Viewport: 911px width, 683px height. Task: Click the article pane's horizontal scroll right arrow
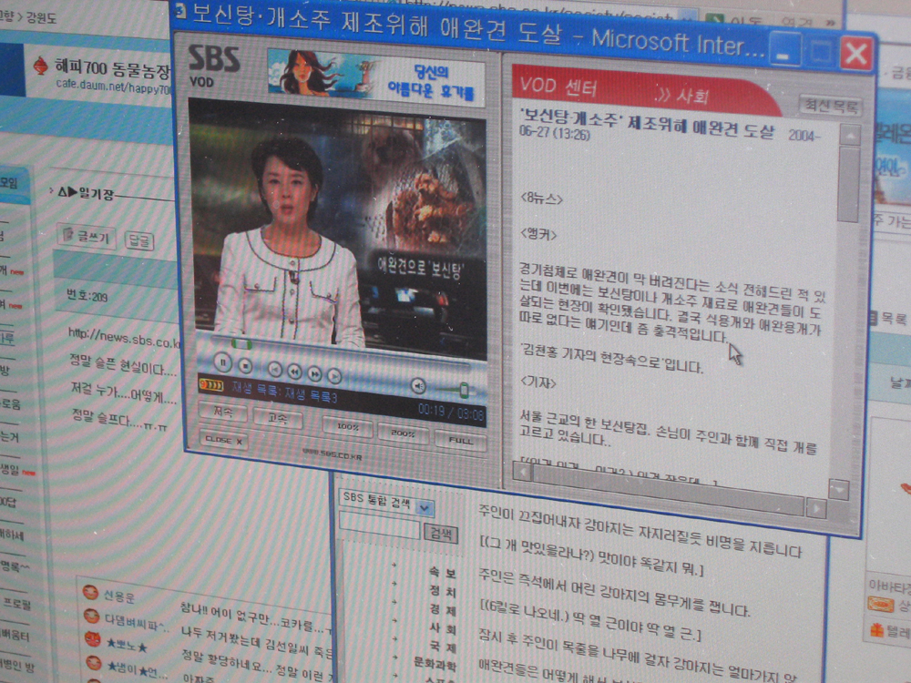click(x=815, y=509)
